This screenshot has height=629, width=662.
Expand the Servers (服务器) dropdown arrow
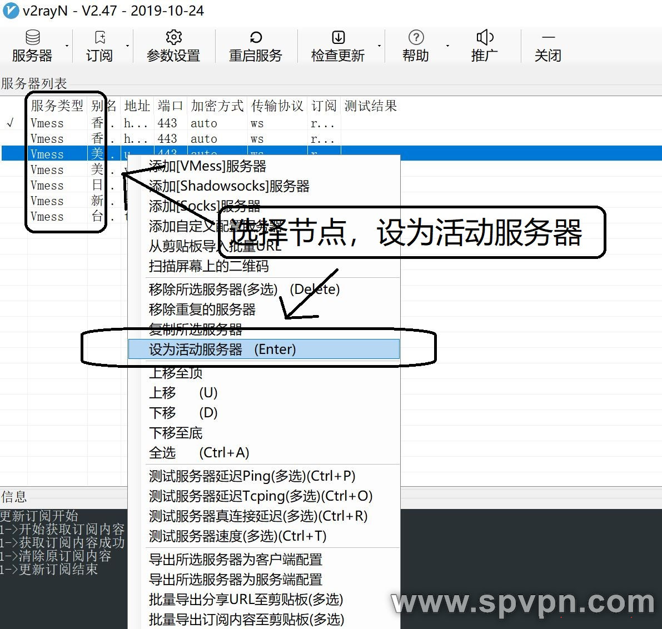tap(67, 46)
